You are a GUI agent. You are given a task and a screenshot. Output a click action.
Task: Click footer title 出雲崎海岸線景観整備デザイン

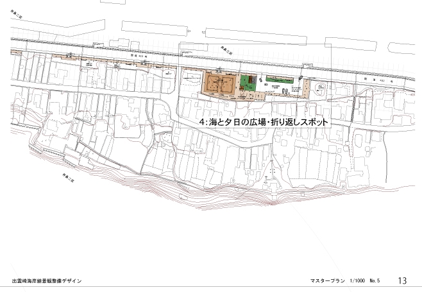click(47, 282)
